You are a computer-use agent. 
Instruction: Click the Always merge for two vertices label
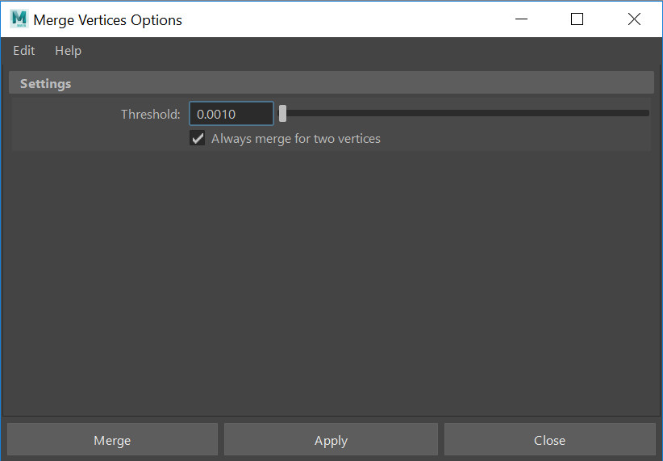point(295,139)
